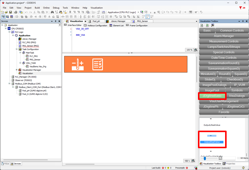249x170 pixels.
Task: Switch to the Pool_pH tab
Action: 96,21
